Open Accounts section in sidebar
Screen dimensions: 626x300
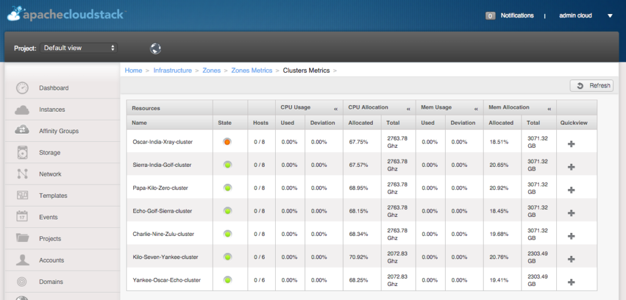pos(51,260)
